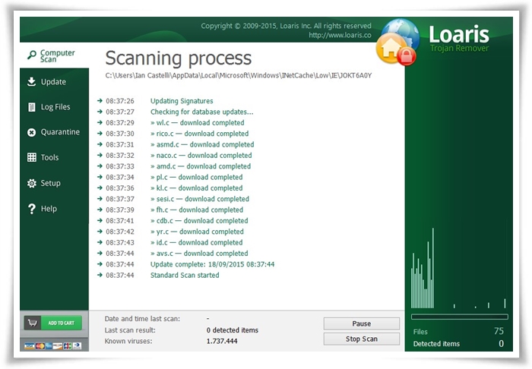Click the Update download arrow icon

click(x=32, y=82)
